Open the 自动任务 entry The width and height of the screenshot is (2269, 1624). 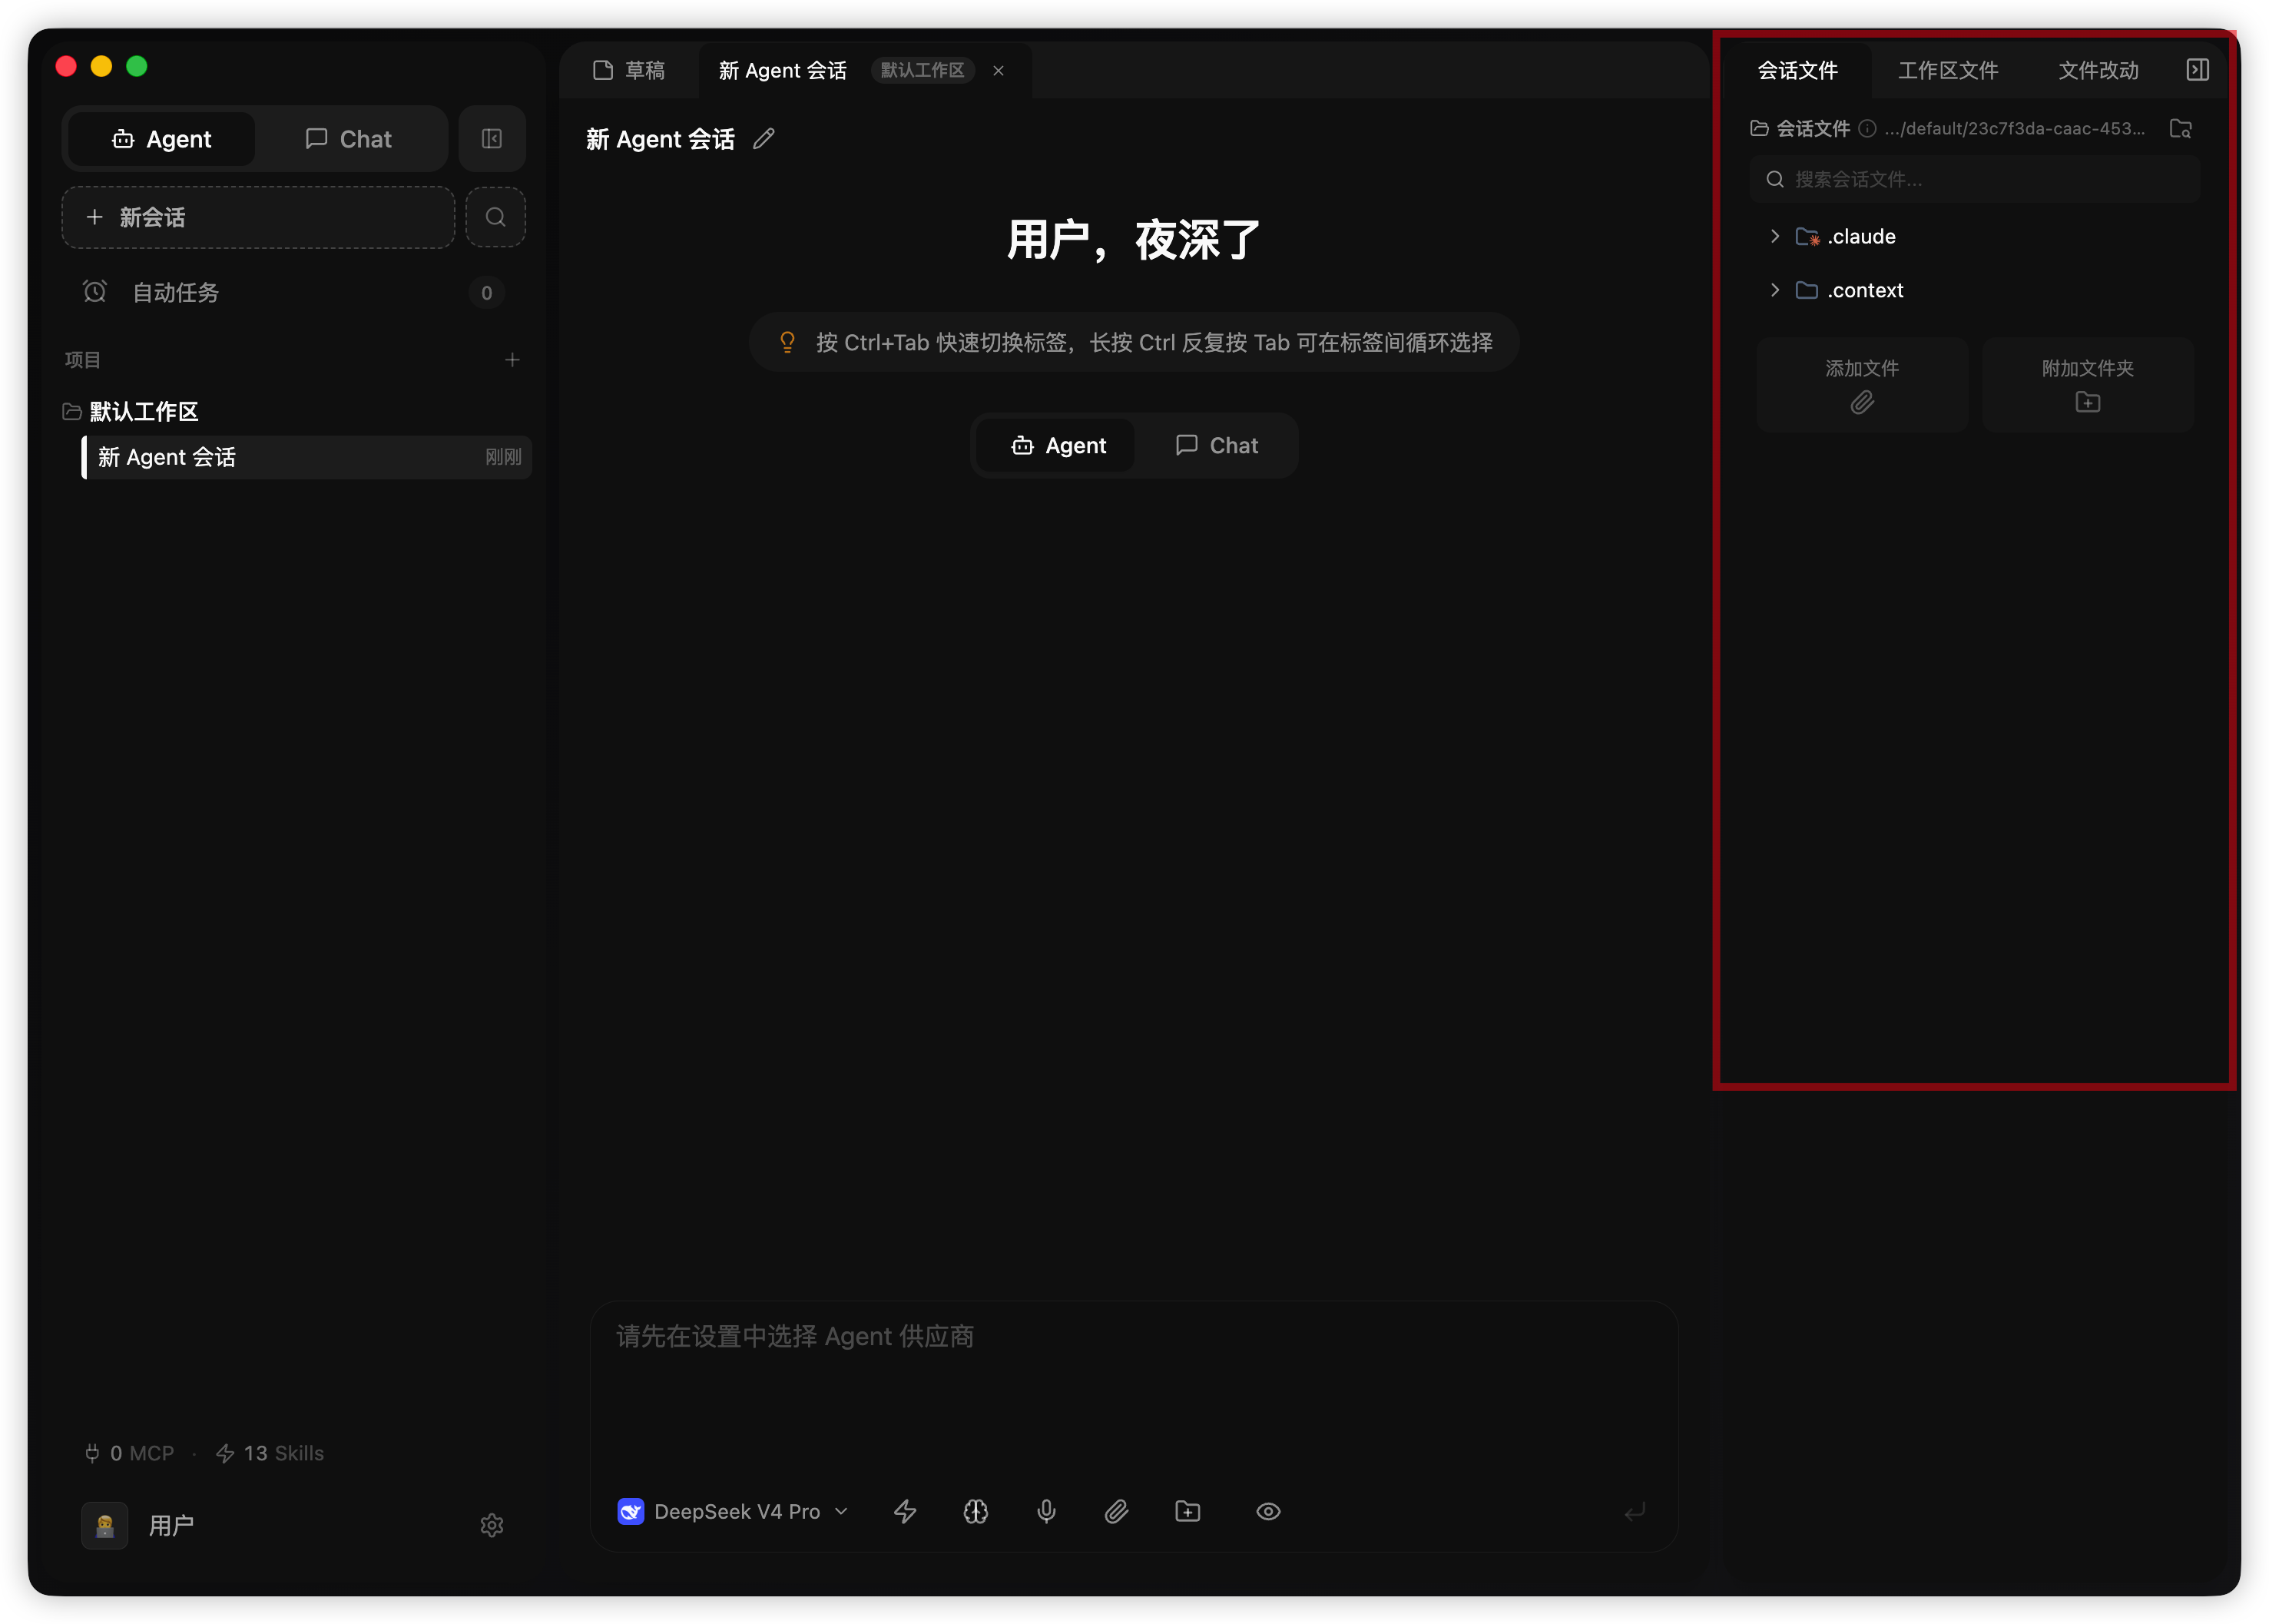point(293,293)
